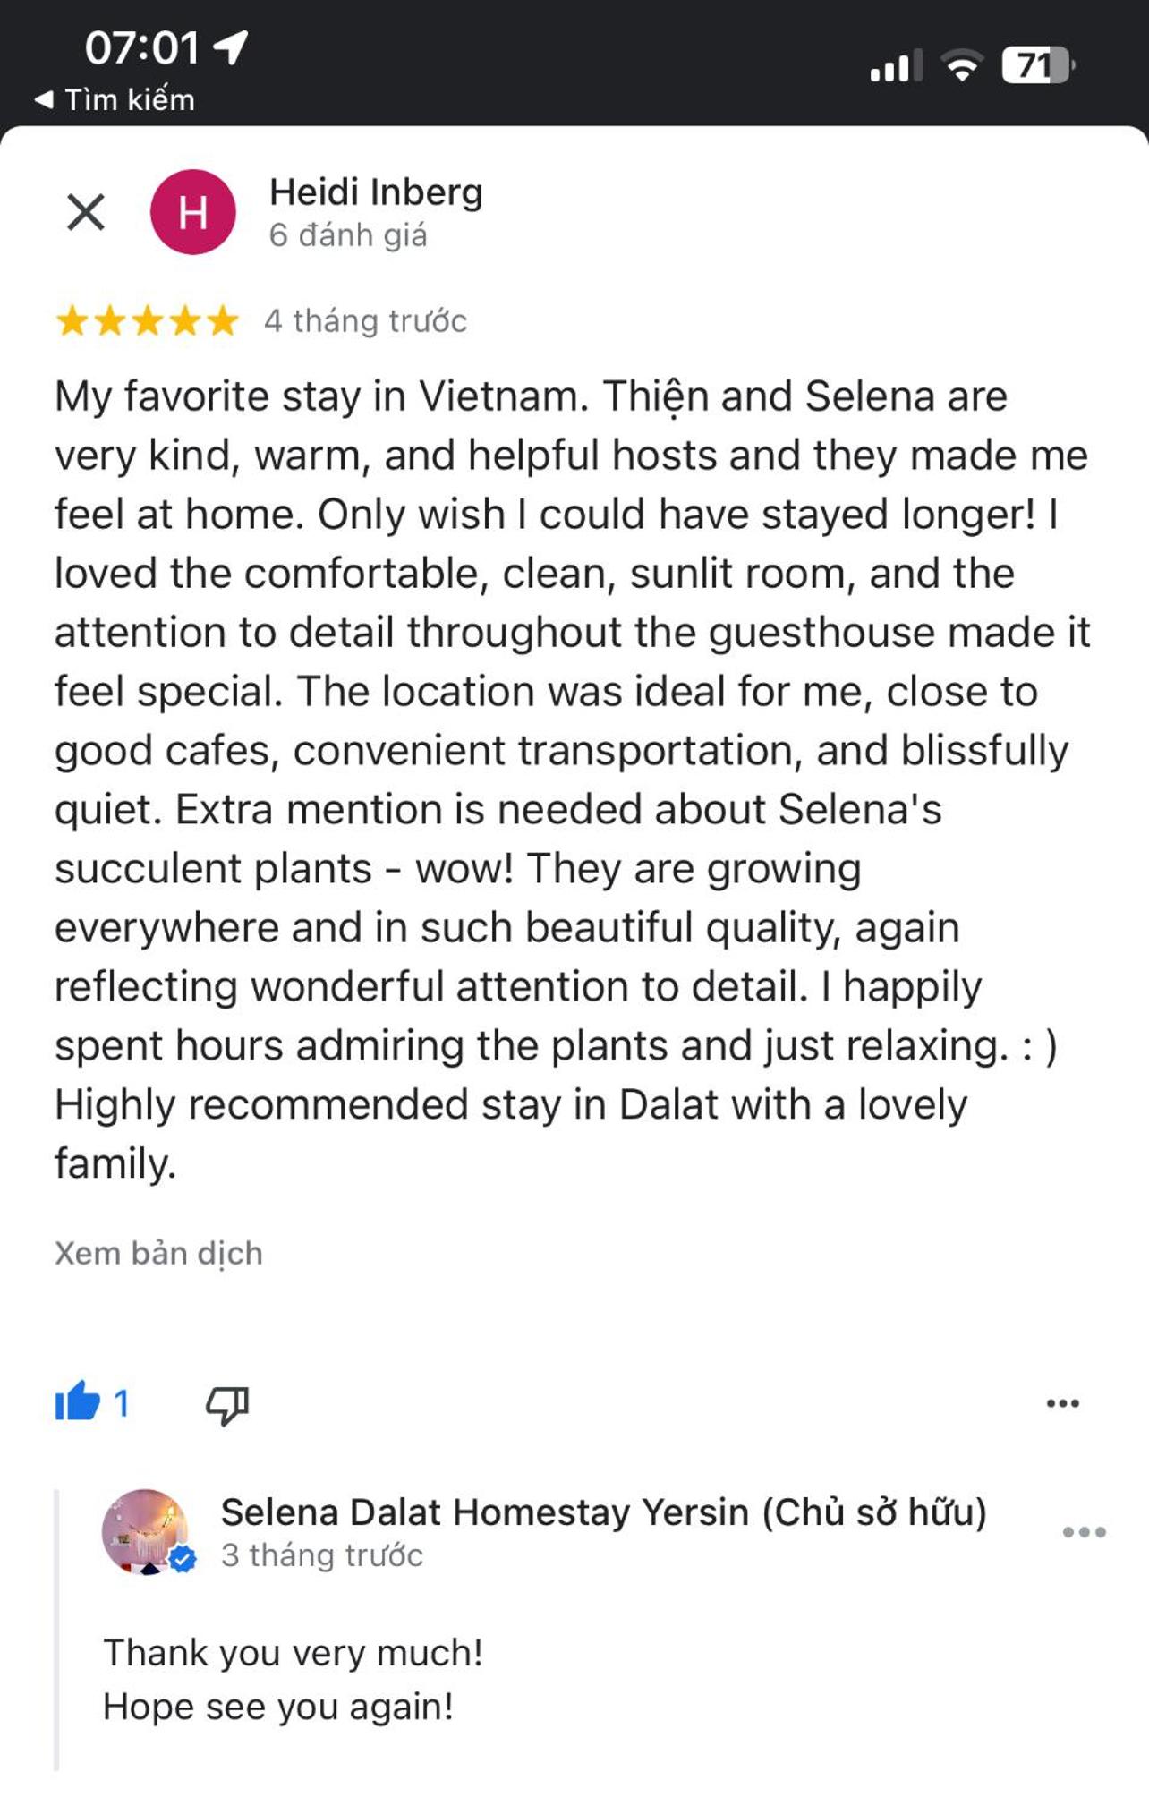Toggle the thumbs up like icon

tap(78, 1402)
